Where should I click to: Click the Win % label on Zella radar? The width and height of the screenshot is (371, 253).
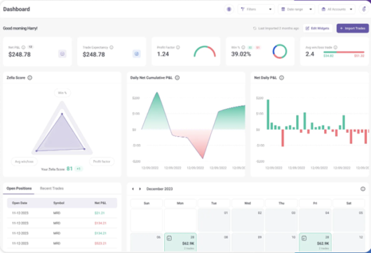click(62, 93)
